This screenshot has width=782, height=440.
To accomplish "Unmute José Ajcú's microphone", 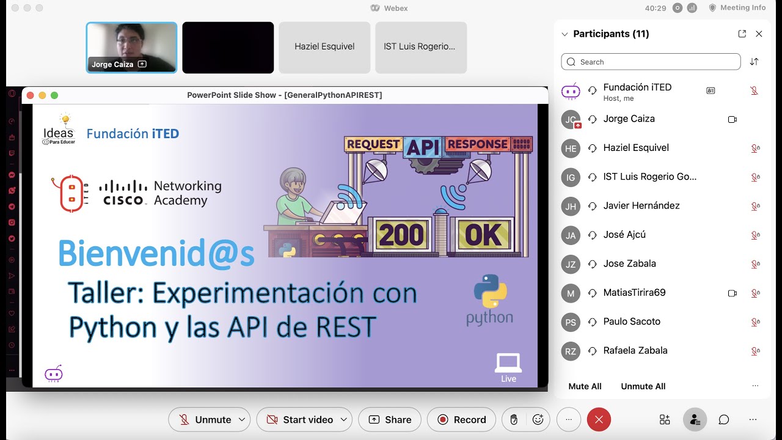I will pos(755,235).
